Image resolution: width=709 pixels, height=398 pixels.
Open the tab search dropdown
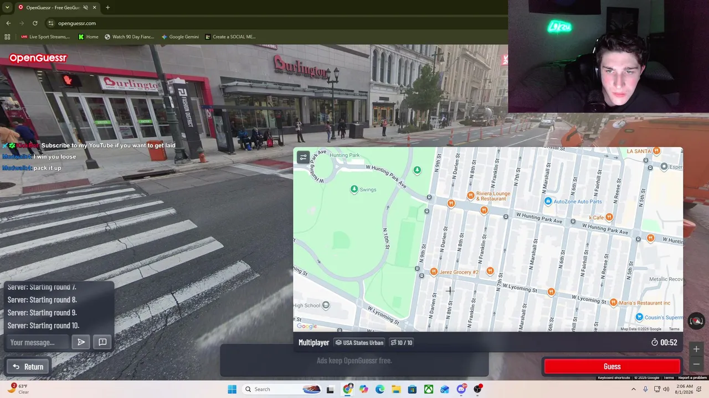click(x=7, y=7)
